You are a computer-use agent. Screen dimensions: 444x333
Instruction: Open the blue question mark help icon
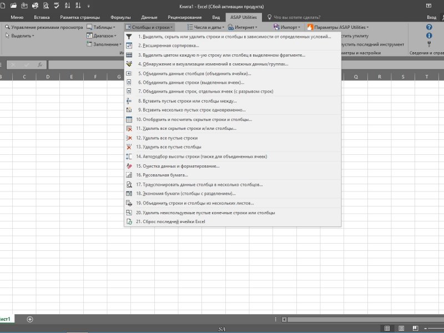coord(429,27)
